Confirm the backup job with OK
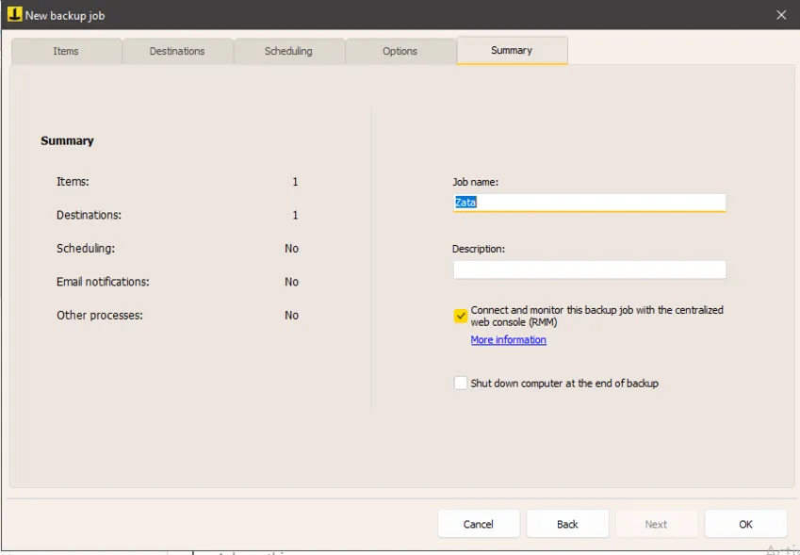 click(745, 524)
